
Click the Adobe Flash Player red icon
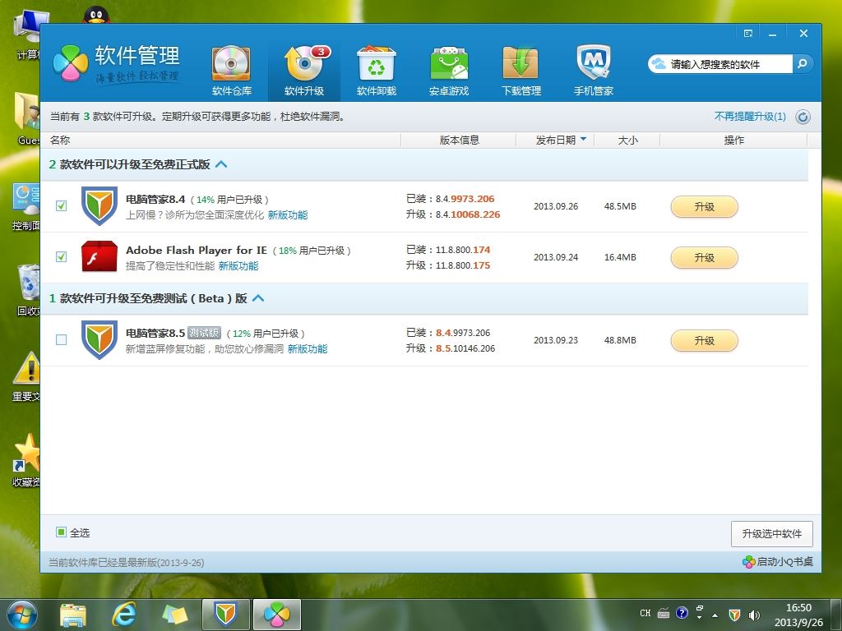pyautogui.click(x=99, y=256)
